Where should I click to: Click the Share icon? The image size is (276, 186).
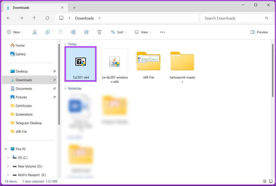(x=87, y=32)
